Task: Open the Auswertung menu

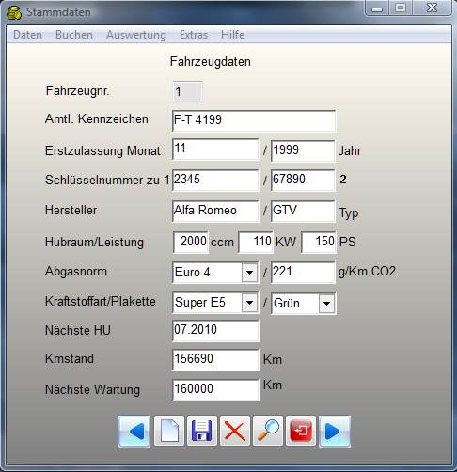Action: (136, 35)
